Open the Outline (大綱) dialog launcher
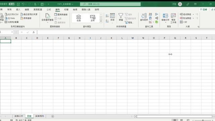 pos(199,27)
